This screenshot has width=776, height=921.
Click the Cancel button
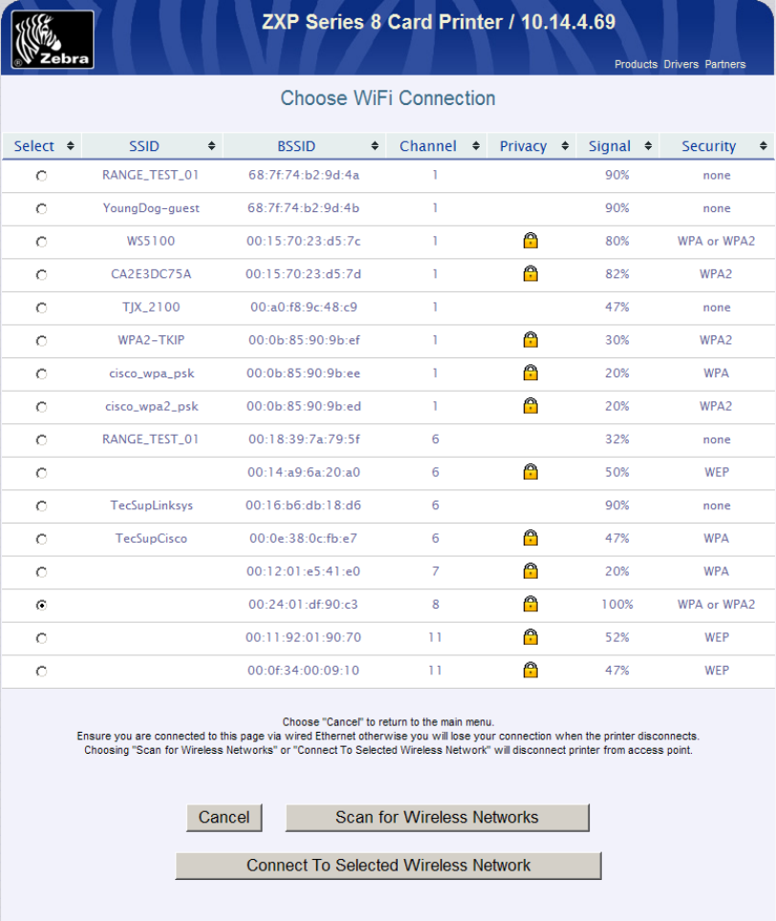[x=224, y=818]
